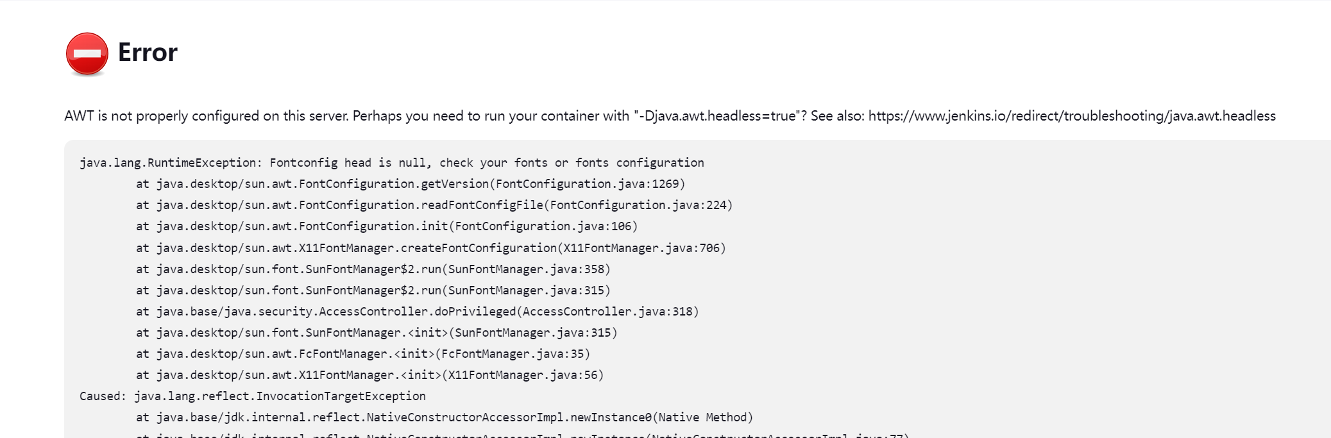1331x438 pixels.
Task: Click the AccessController.doPrivileged stack trace line
Action: click(x=417, y=312)
